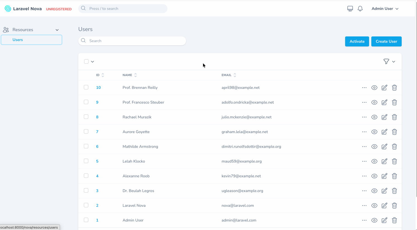Edit Rachael Murazik record

click(384, 117)
